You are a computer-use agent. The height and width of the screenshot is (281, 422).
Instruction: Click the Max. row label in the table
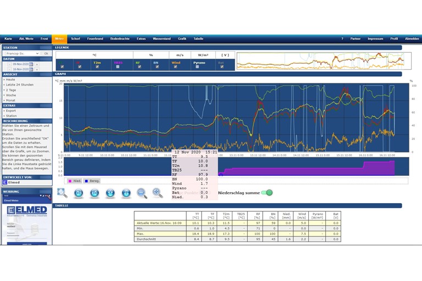click(140, 234)
